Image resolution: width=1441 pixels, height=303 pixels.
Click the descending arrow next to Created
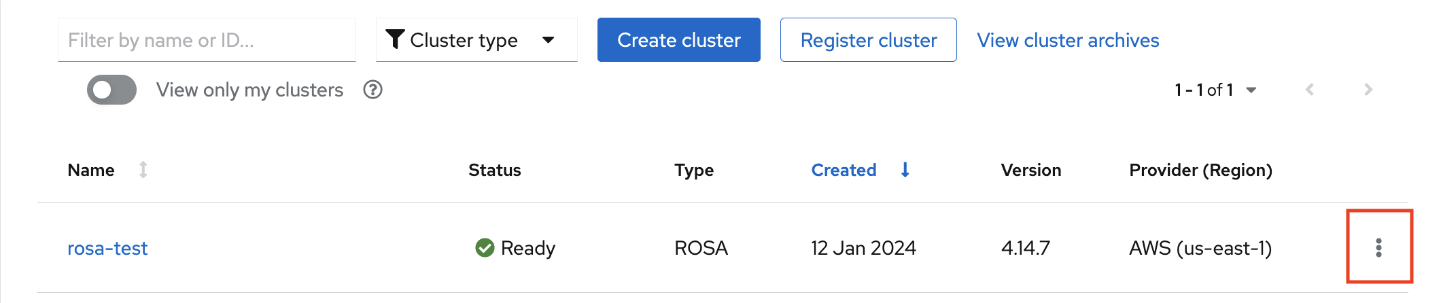(x=905, y=170)
